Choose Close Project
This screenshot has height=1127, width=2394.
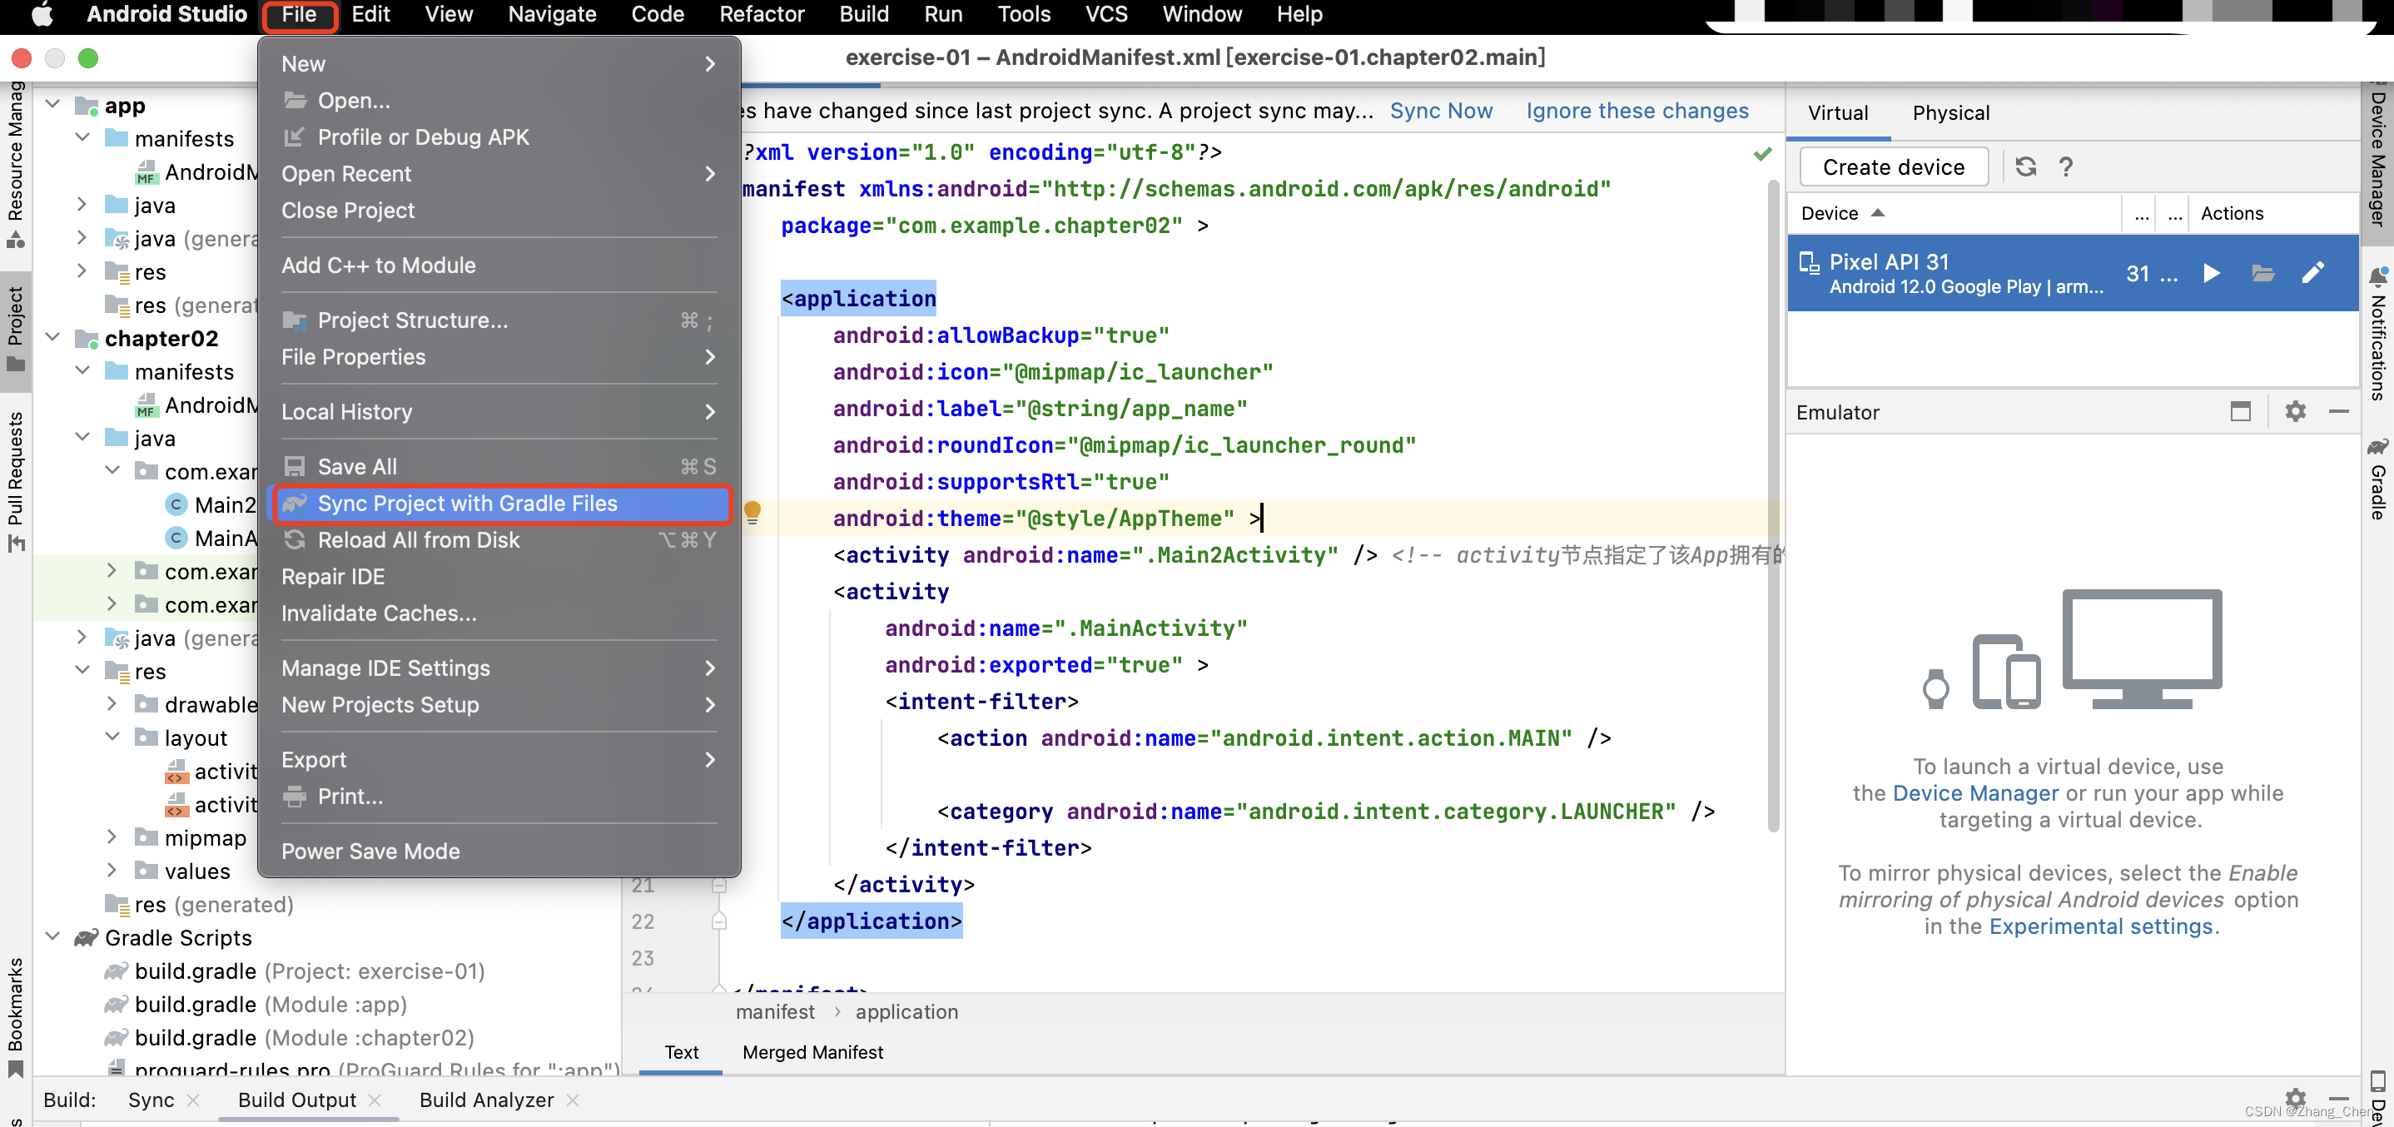coord(499,210)
